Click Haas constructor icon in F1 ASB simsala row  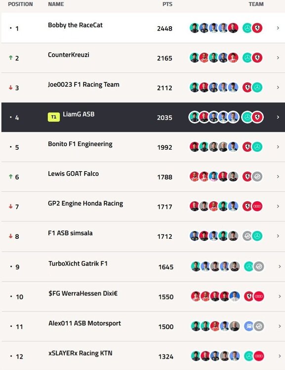(x=247, y=236)
